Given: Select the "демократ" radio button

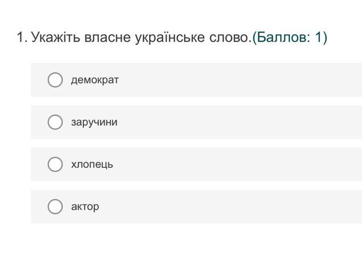Looking at the screenshot, I should pyautogui.click(x=55, y=80).
